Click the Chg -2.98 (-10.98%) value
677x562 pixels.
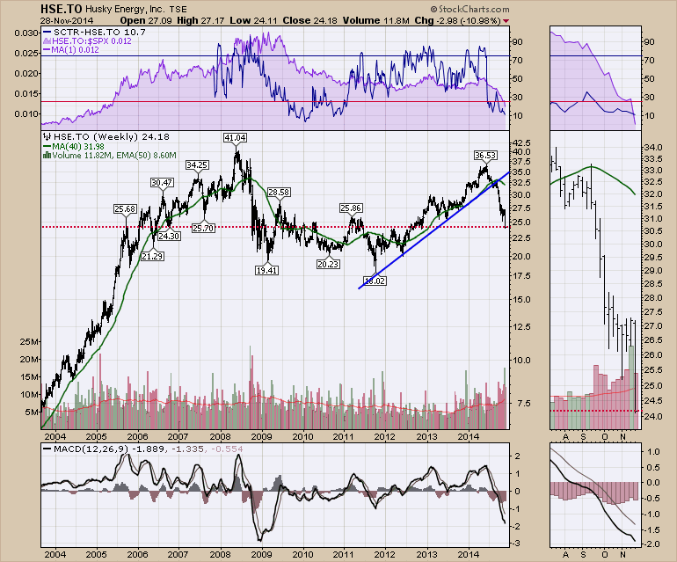coord(458,20)
